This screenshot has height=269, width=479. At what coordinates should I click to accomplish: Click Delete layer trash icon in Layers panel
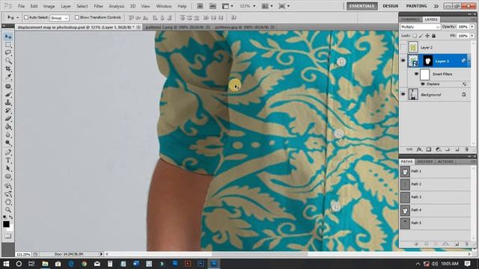tap(466, 149)
